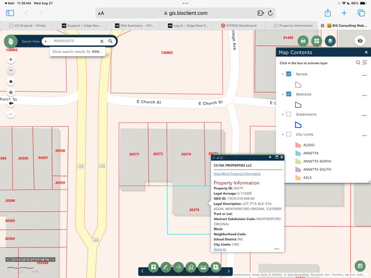Switch to the Property Information tab
The height and width of the screenshot is (278, 371).
(x=296, y=26)
